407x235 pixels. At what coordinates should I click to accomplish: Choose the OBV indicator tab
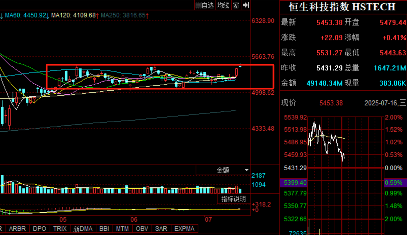click(142, 229)
